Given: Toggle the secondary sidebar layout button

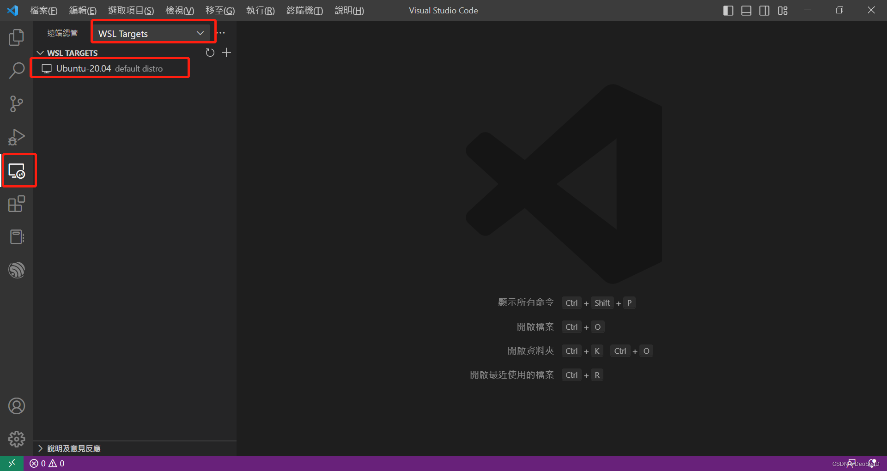Looking at the screenshot, I should tap(765, 10).
